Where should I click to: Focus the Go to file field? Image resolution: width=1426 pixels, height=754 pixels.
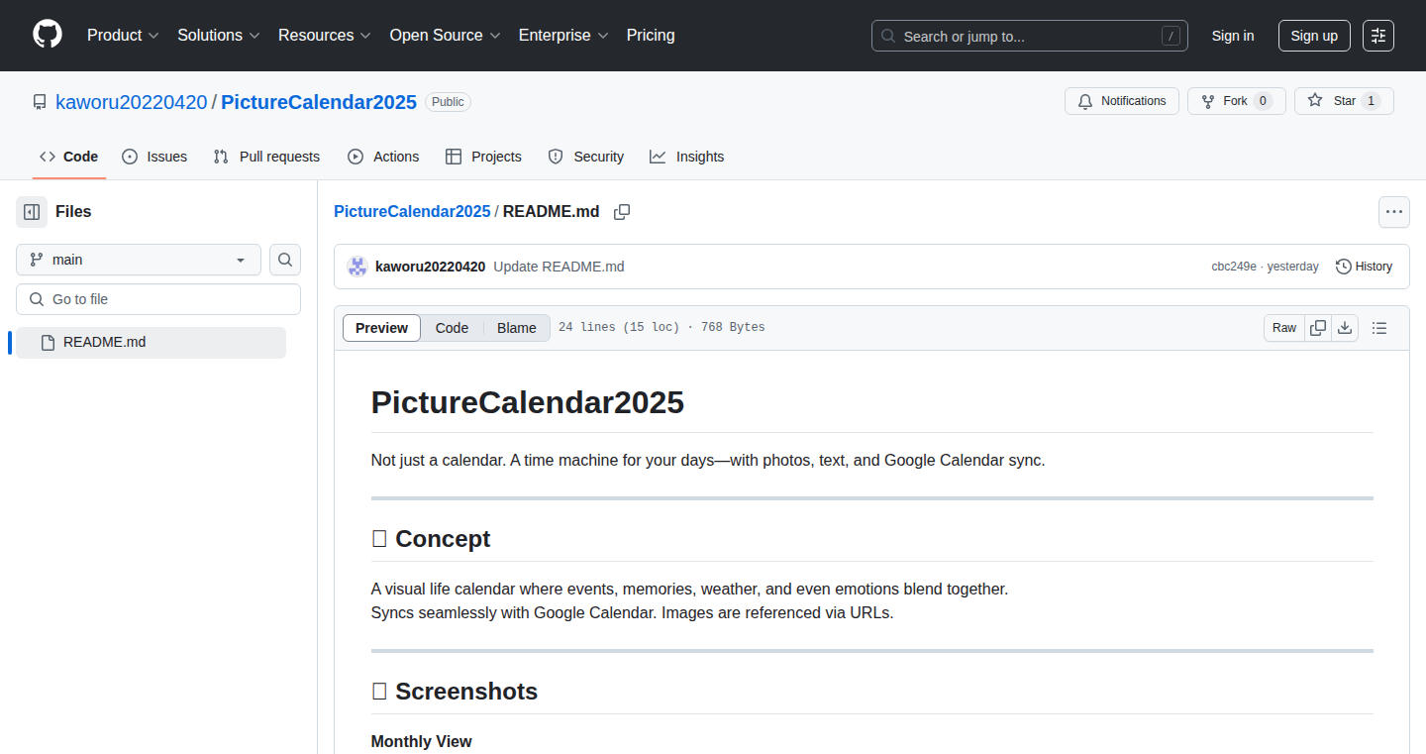pyautogui.click(x=158, y=299)
